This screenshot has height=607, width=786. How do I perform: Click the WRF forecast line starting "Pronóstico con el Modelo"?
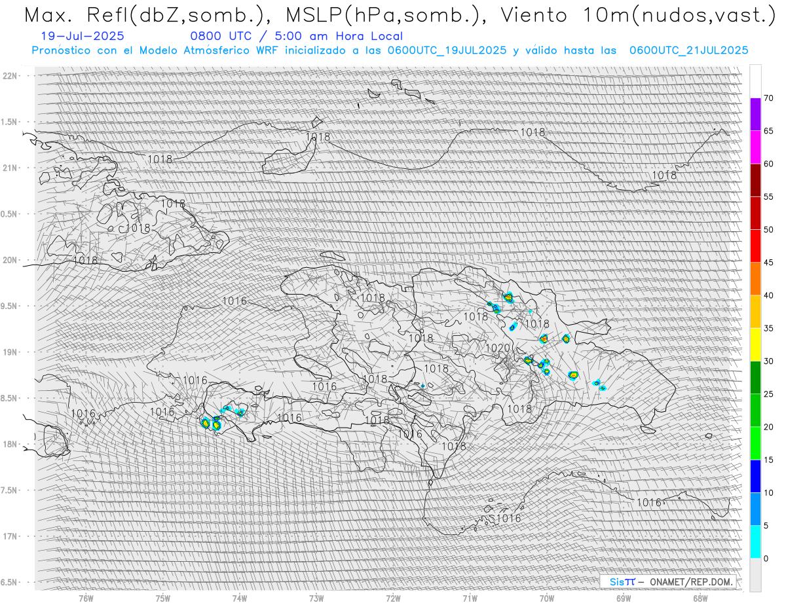(x=390, y=50)
